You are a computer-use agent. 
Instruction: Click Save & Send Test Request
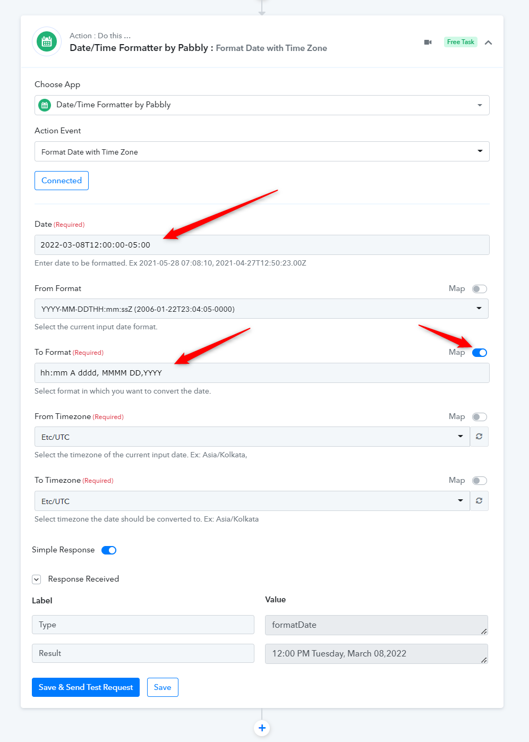pos(86,687)
